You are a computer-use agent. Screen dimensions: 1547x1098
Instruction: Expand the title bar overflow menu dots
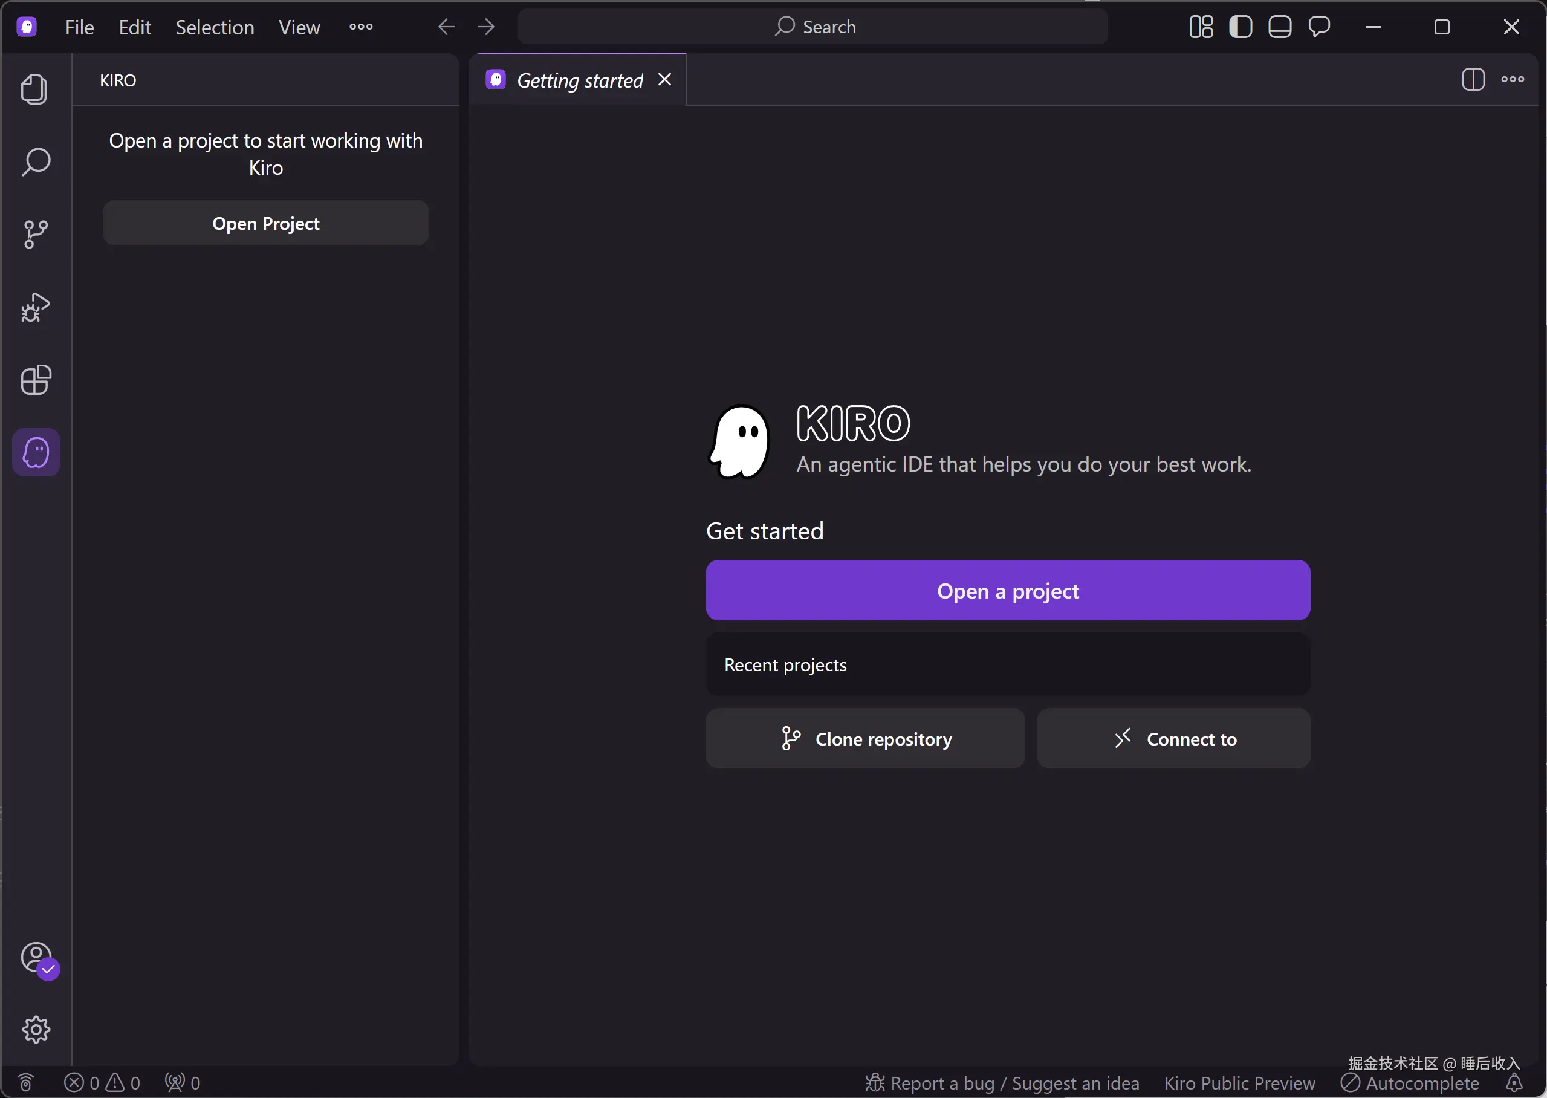pos(361,27)
